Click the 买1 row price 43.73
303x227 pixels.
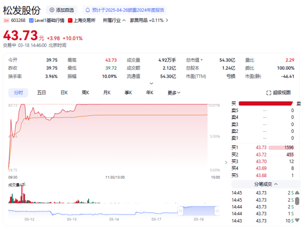tap(261, 148)
